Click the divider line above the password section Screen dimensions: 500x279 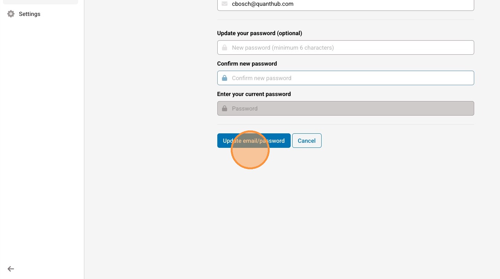click(345, 20)
